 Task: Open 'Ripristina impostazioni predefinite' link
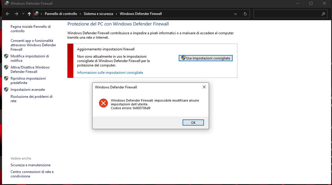pyautogui.click(x=28, y=80)
